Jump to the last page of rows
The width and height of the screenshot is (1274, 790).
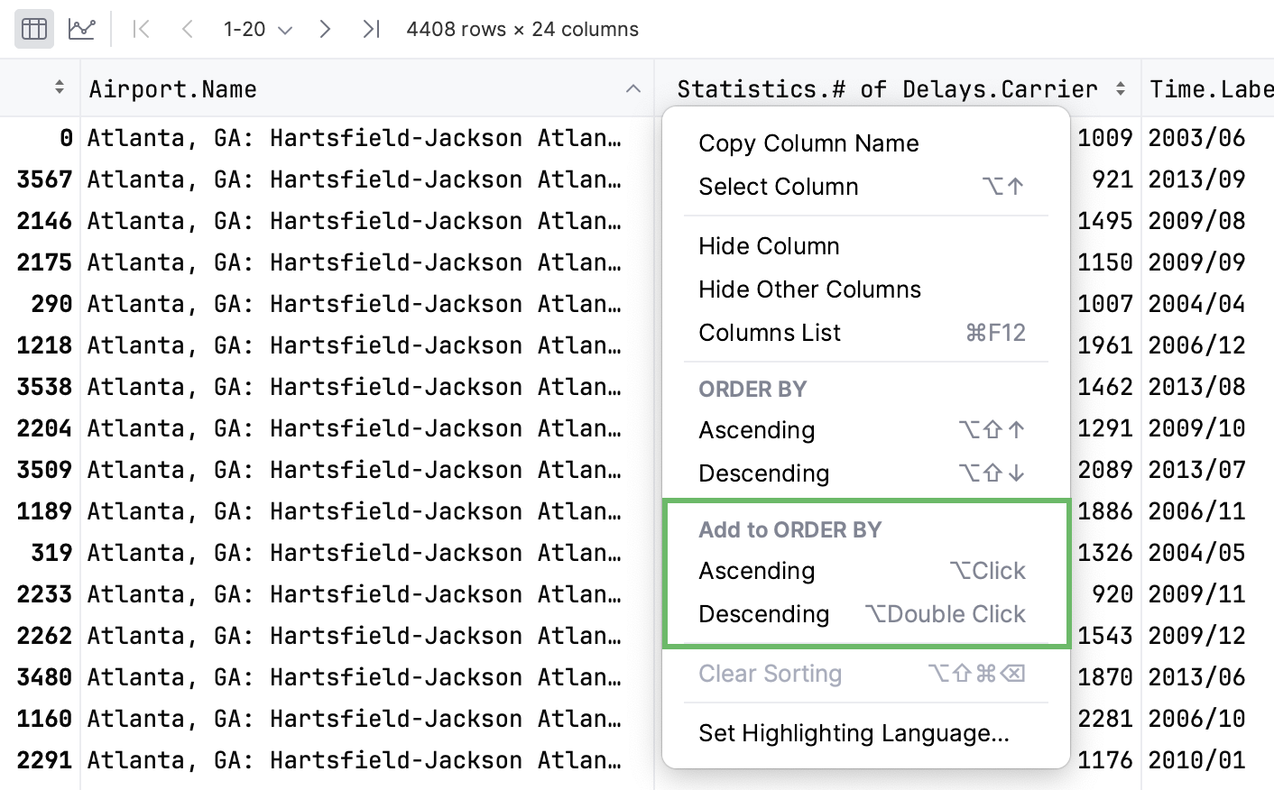pos(371,29)
